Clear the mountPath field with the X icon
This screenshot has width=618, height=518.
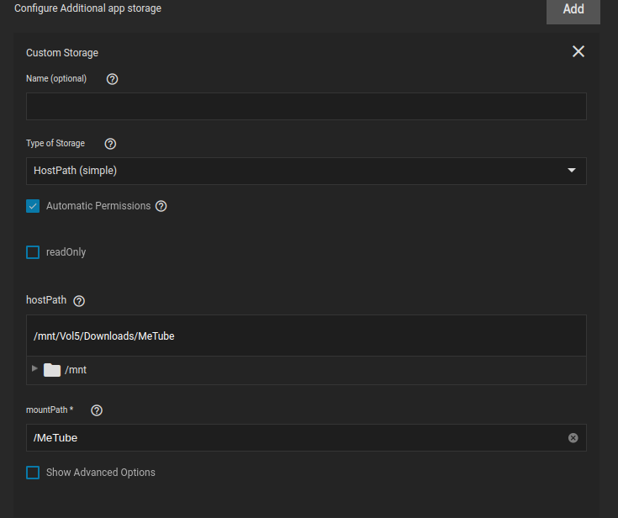[x=573, y=438]
